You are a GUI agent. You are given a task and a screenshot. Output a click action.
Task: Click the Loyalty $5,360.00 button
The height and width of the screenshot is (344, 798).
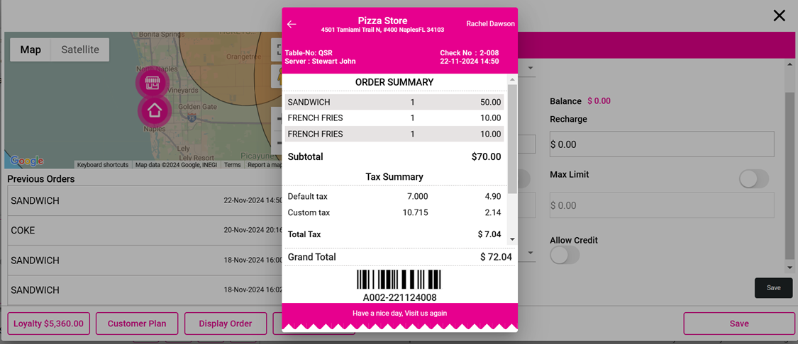coord(49,323)
